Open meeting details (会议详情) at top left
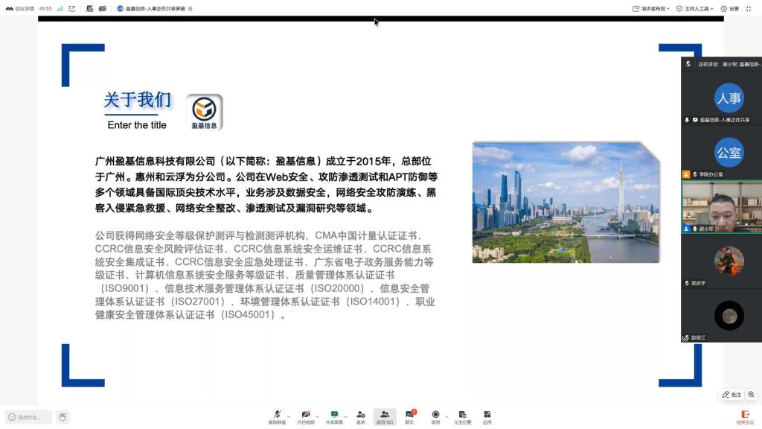The height and width of the screenshot is (429, 762). pos(20,9)
